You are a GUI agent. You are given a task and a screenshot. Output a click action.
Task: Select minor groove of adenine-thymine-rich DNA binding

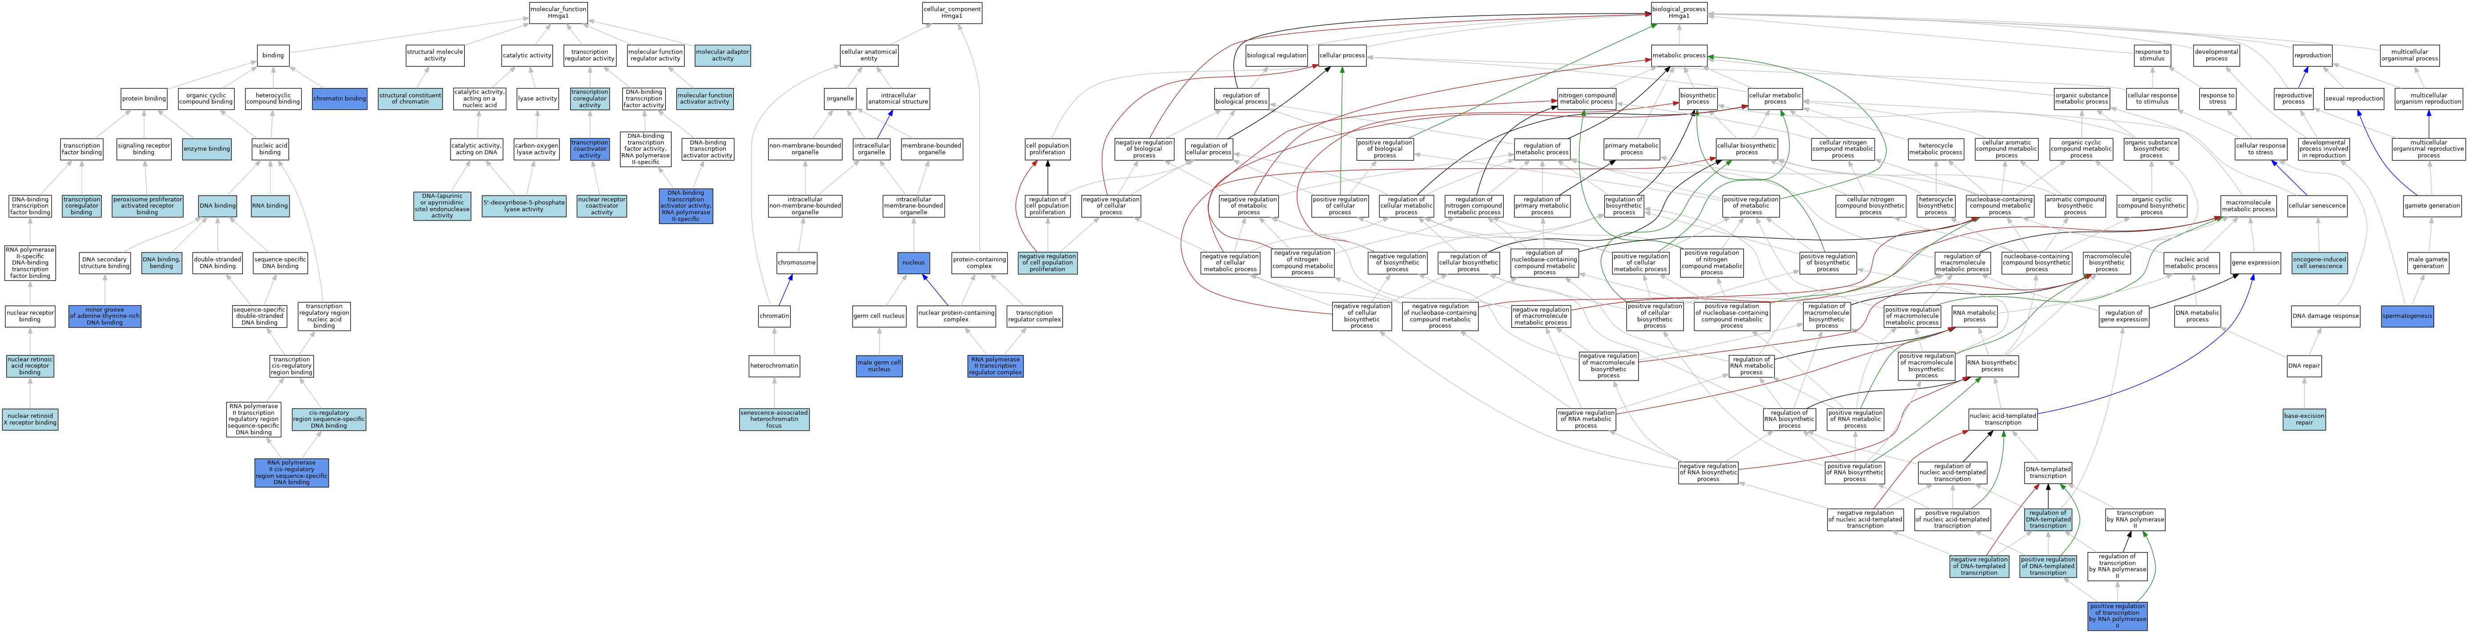click(x=105, y=317)
